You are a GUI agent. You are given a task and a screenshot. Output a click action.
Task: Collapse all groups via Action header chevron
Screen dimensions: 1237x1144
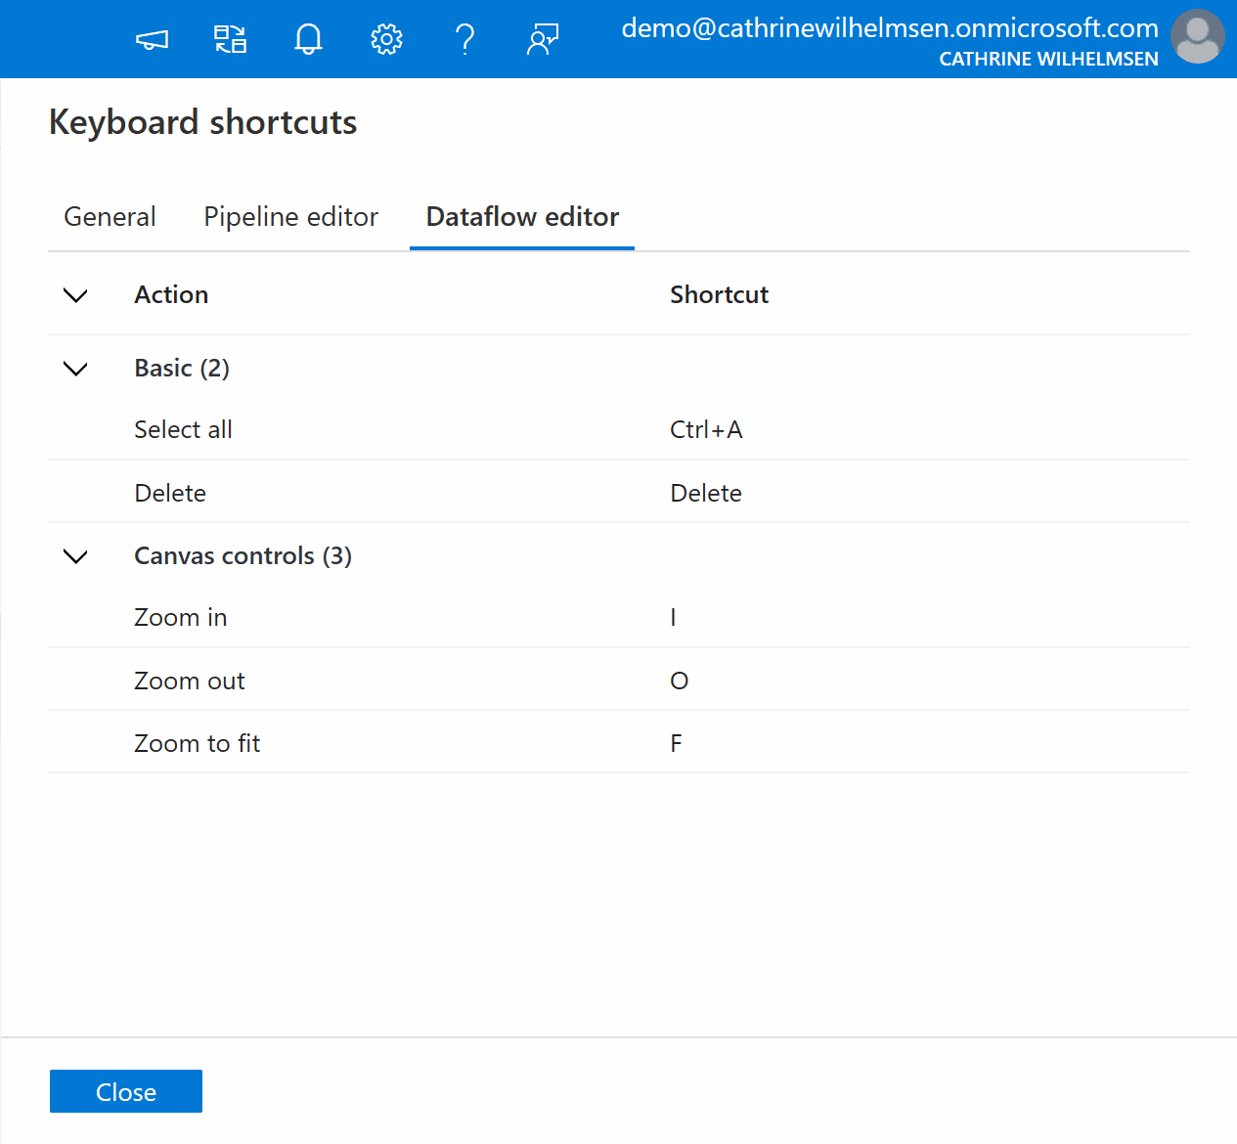75,295
